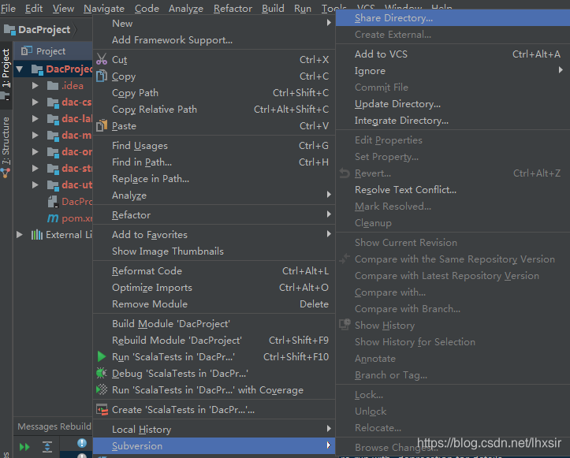Select Build Module 'DacProject'
Viewport: 570px width, 458px height.
pyautogui.click(x=214, y=323)
